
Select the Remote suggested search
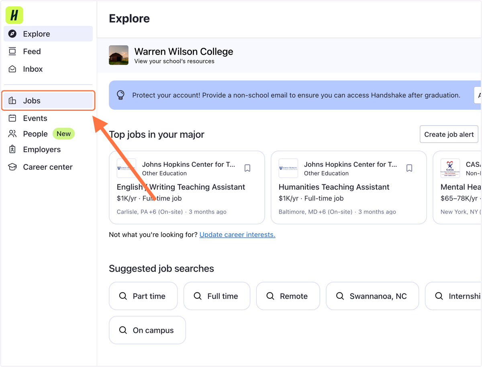click(288, 296)
